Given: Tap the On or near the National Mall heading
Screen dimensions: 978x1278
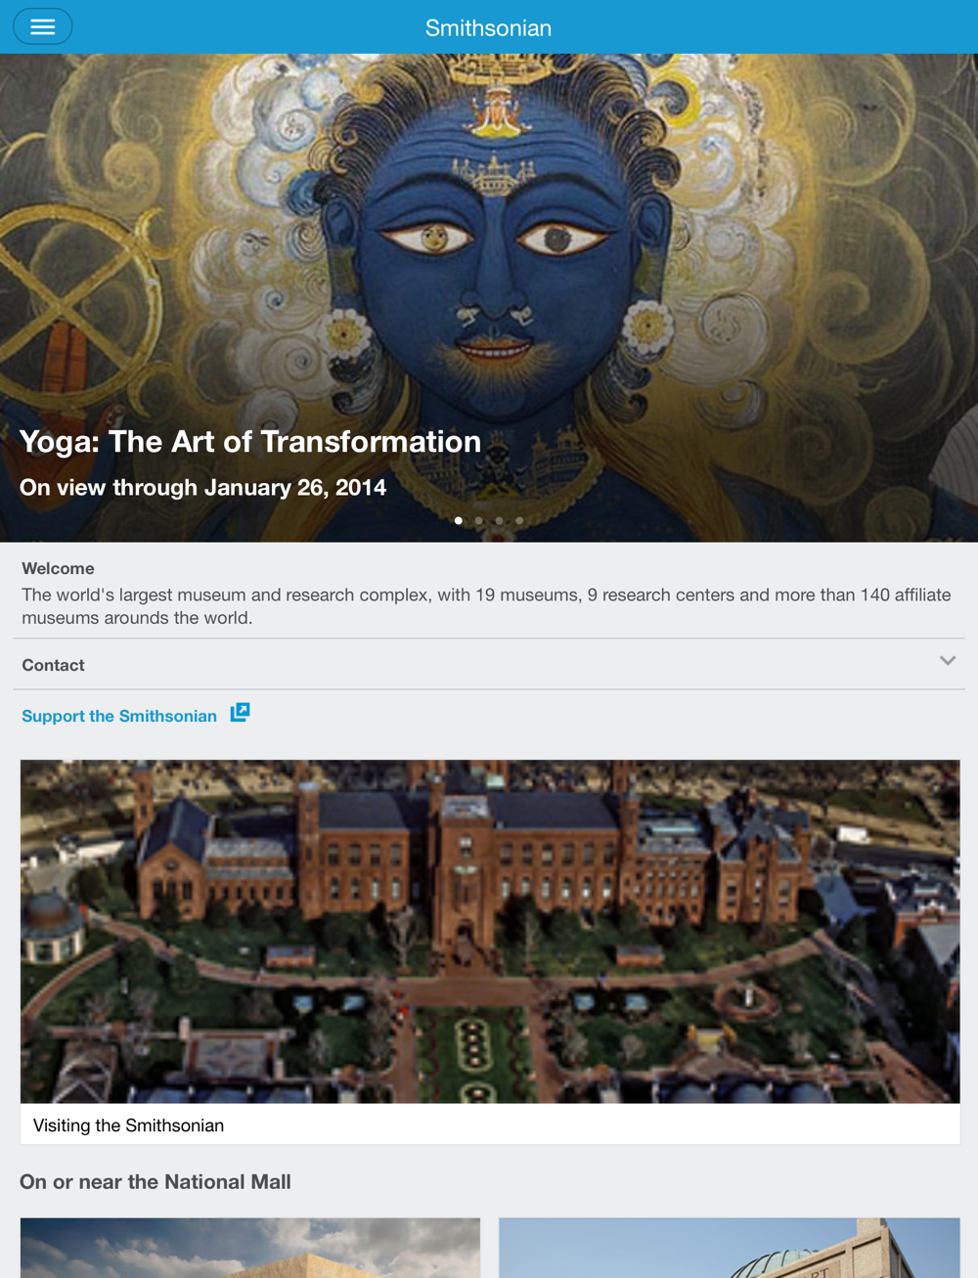Looking at the screenshot, I should 156,1181.
